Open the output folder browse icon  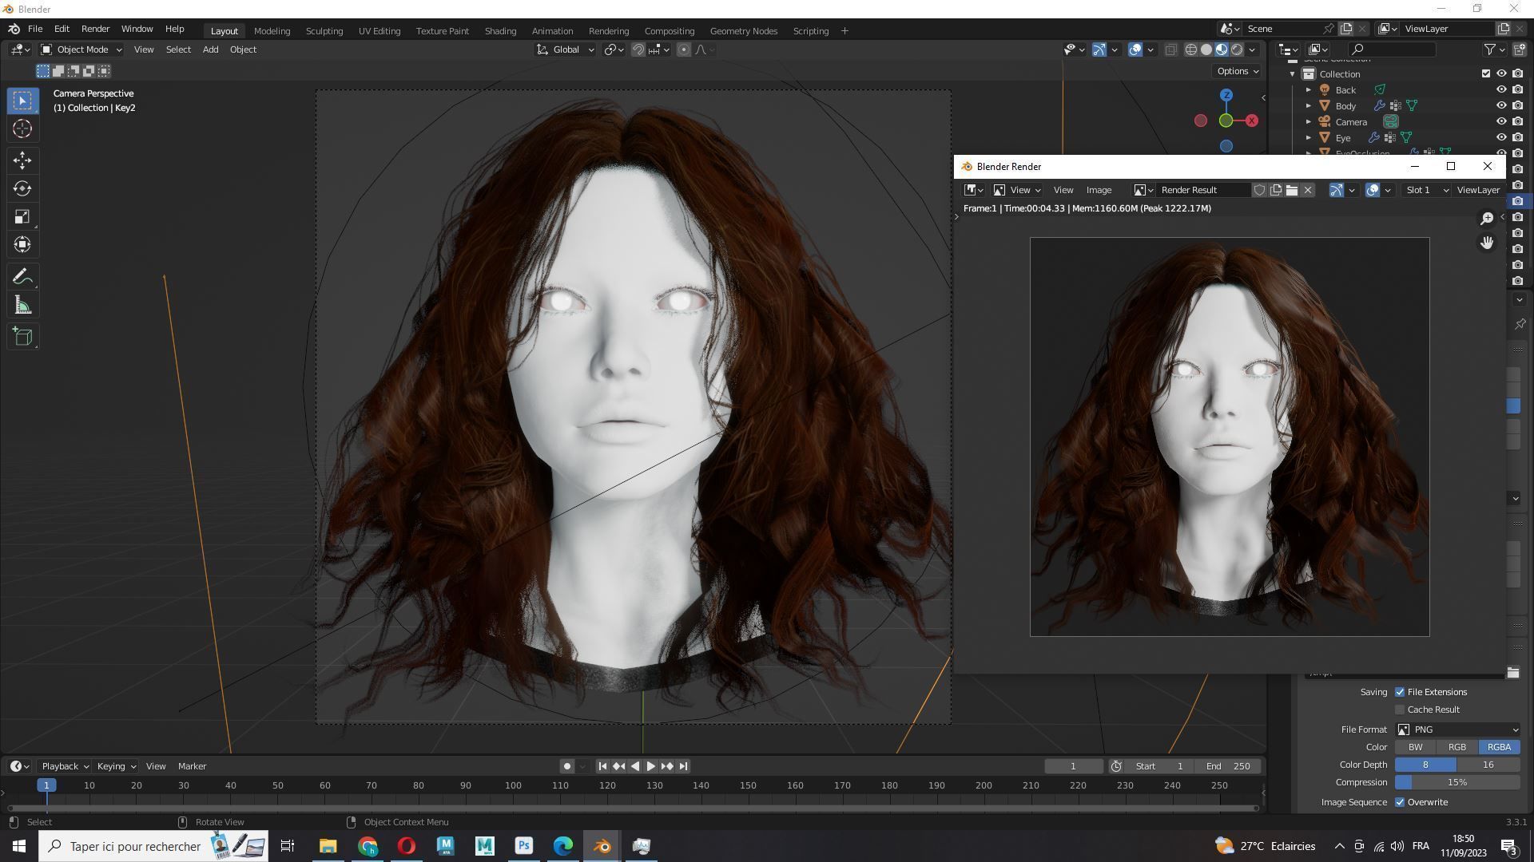coord(1513,673)
